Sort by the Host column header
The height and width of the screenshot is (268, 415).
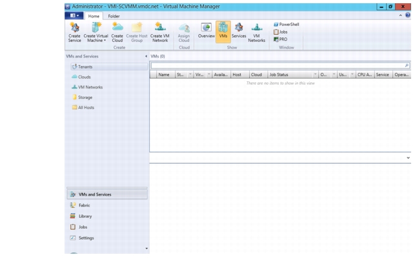click(240, 75)
